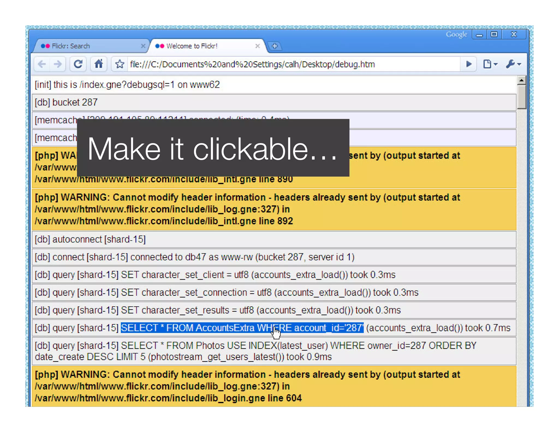This screenshot has width=559, height=432.
Task: Click the scrollbar up arrow
Action: pos(521,80)
